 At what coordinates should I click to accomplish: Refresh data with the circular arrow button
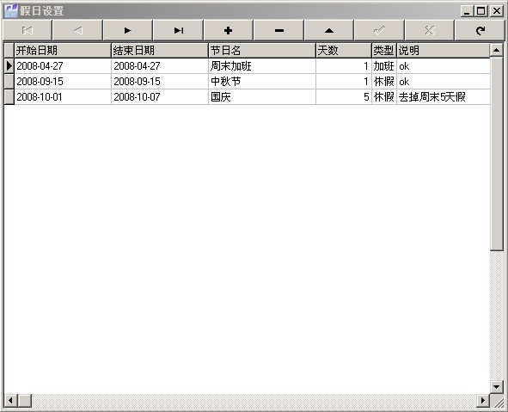[x=480, y=30]
